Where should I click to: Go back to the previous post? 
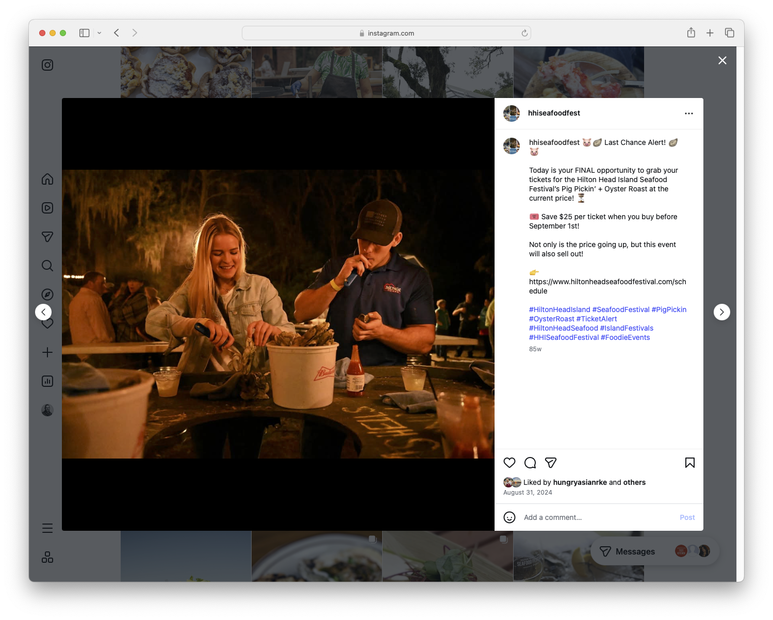[x=43, y=312]
